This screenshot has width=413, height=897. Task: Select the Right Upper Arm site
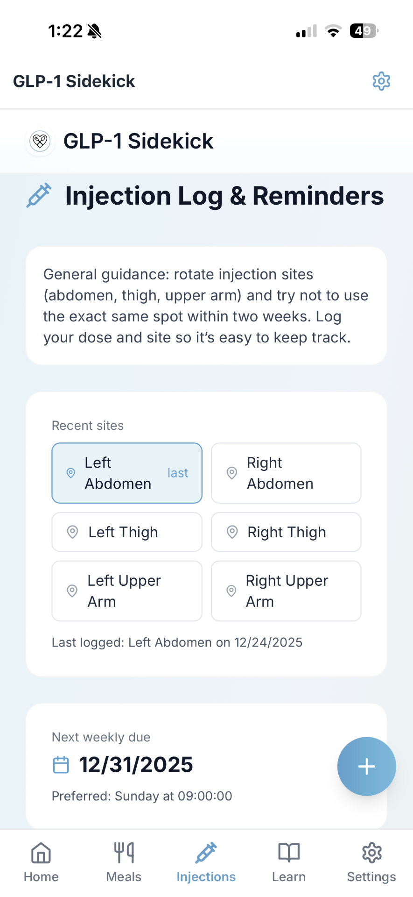tap(286, 591)
